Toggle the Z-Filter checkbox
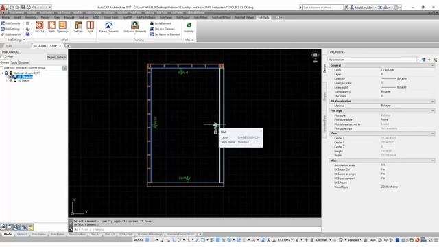 (2, 56)
